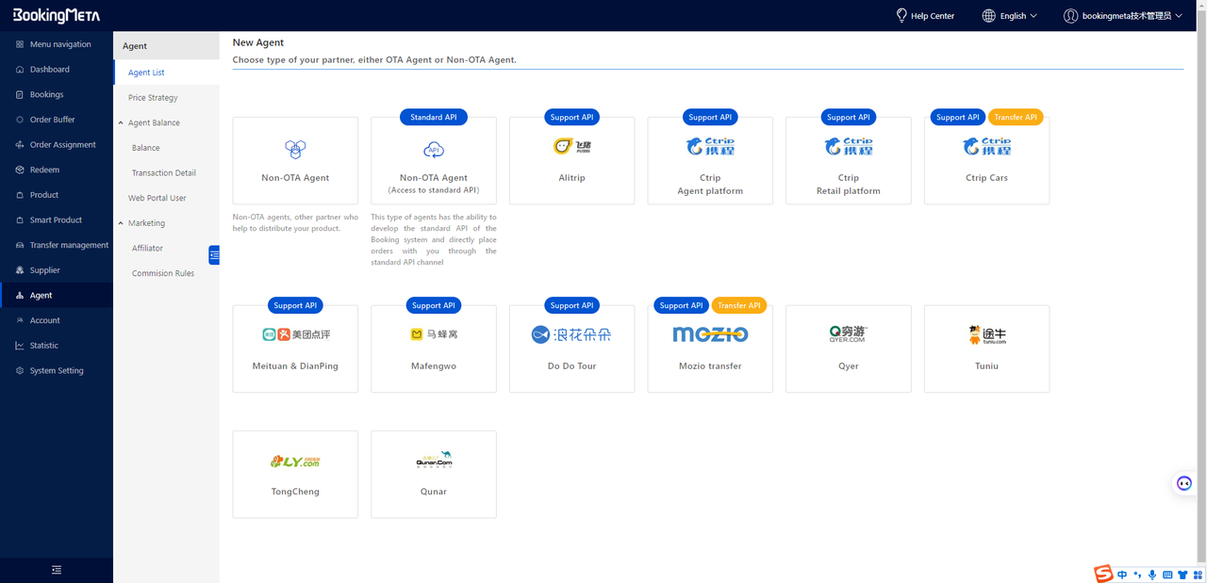Viewport: 1207px width, 583px height.
Task: Go to Bookings in the sidebar
Action: [46, 94]
